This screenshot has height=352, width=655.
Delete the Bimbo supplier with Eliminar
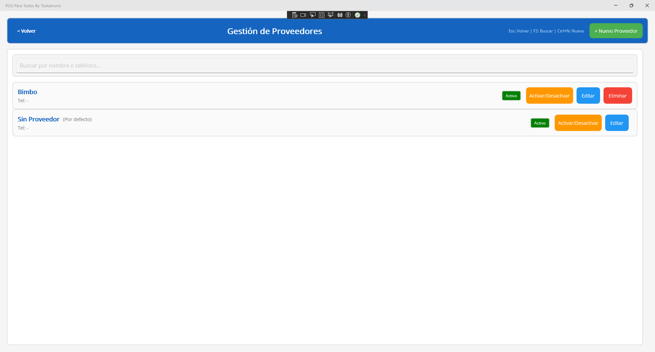coord(617,96)
